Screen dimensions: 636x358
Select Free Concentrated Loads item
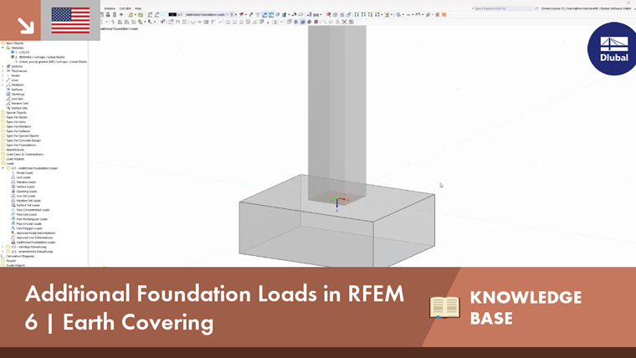33,210
